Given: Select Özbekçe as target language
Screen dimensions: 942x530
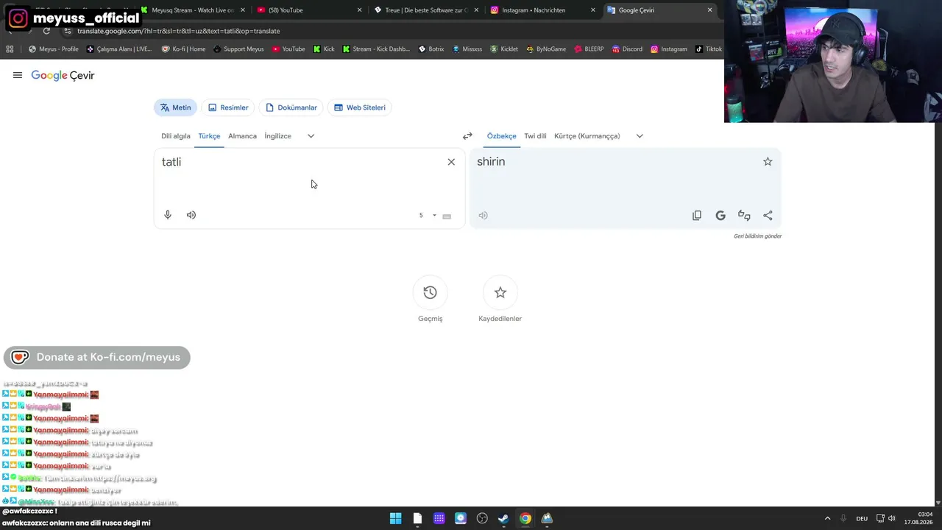Looking at the screenshot, I should (501, 136).
